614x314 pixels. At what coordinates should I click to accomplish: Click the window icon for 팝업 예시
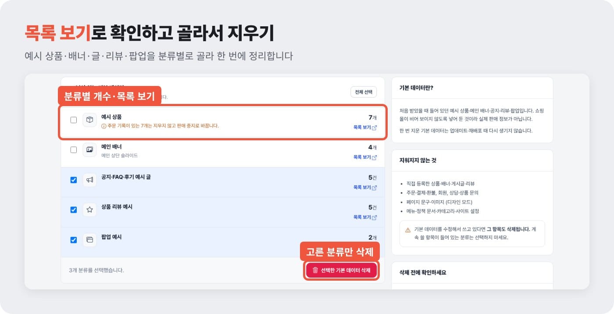pos(89,240)
